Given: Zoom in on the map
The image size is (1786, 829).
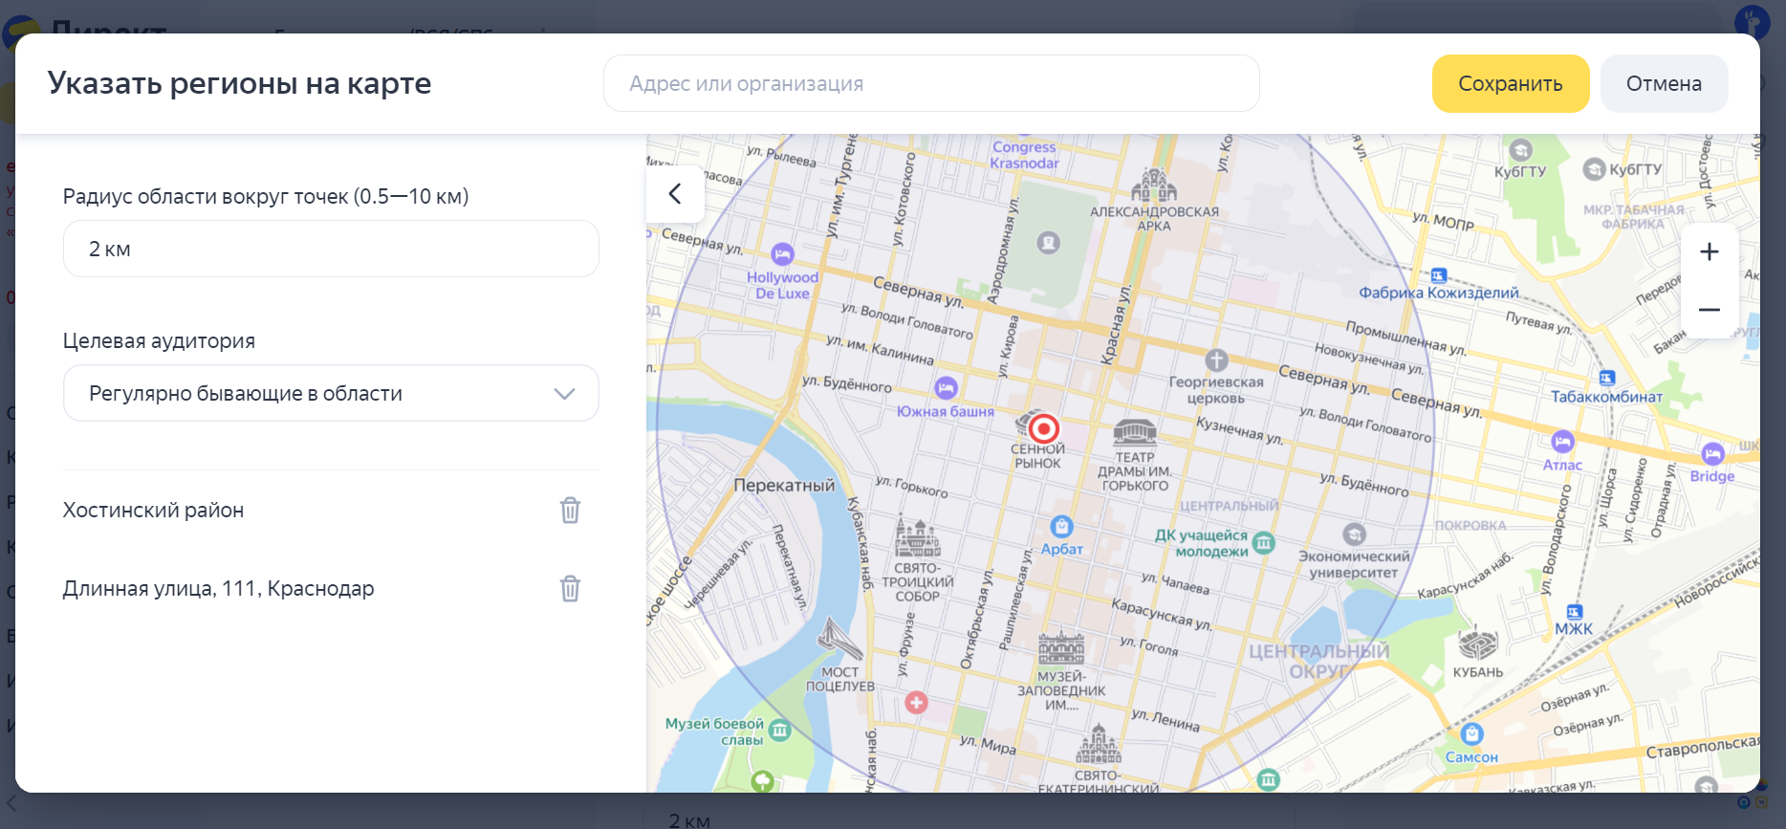Looking at the screenshot, I should [x=1710, y=251].
